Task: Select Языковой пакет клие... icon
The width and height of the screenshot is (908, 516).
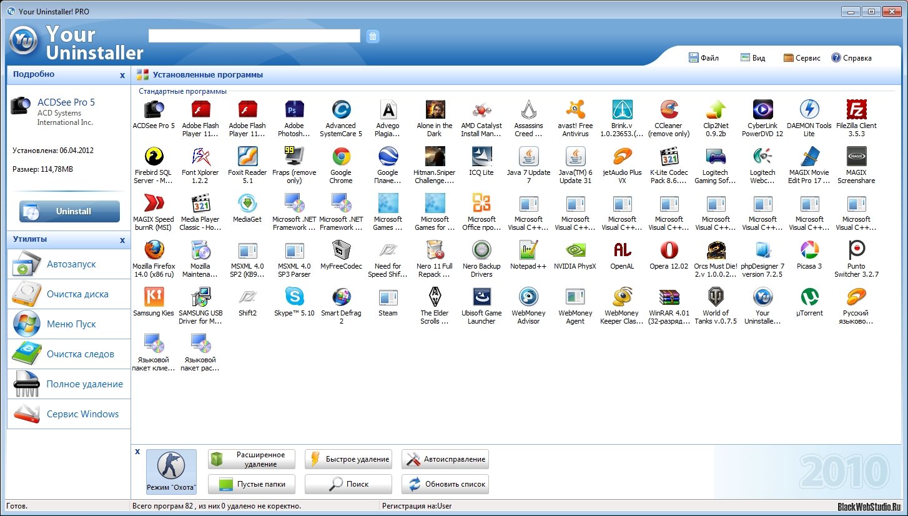Action: tap(154, 344)
